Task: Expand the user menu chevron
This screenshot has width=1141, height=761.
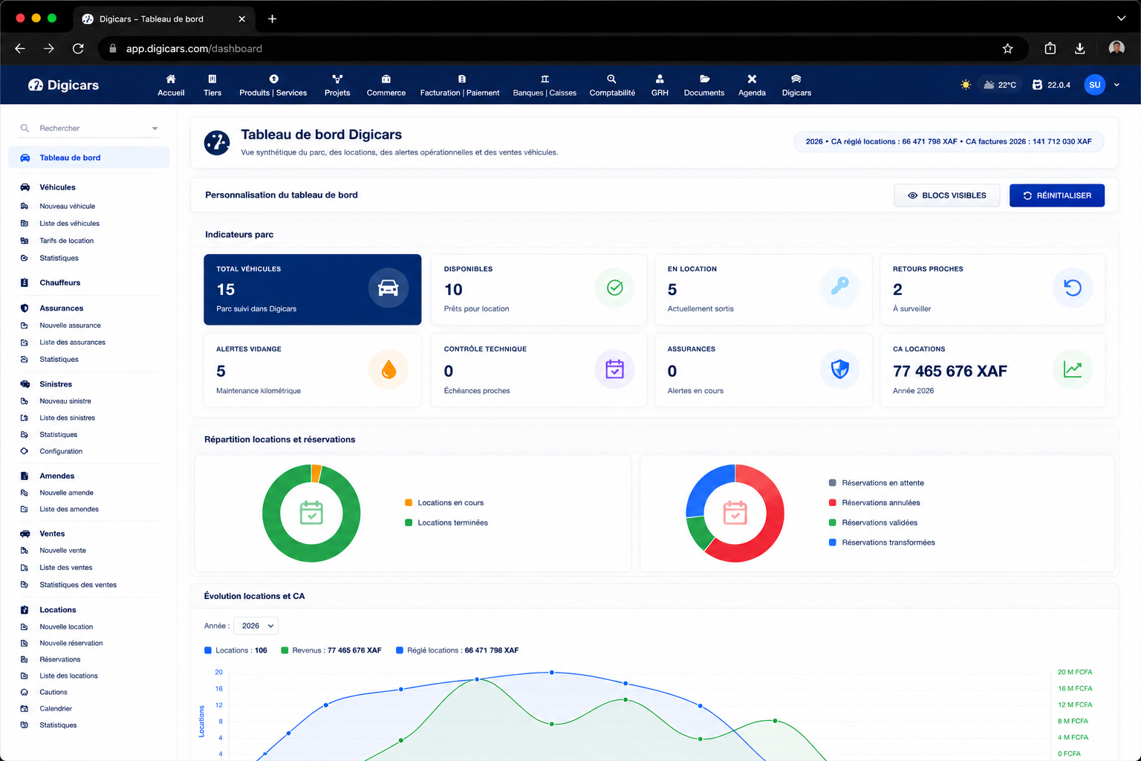Action: pyautogui.click(x=1116, y=85)
